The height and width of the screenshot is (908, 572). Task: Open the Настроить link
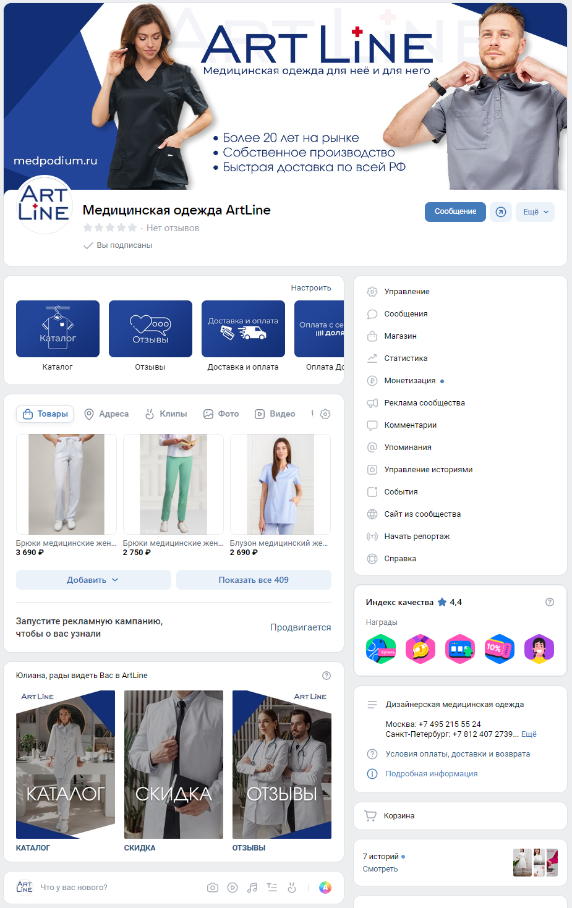tap(310, 288)
